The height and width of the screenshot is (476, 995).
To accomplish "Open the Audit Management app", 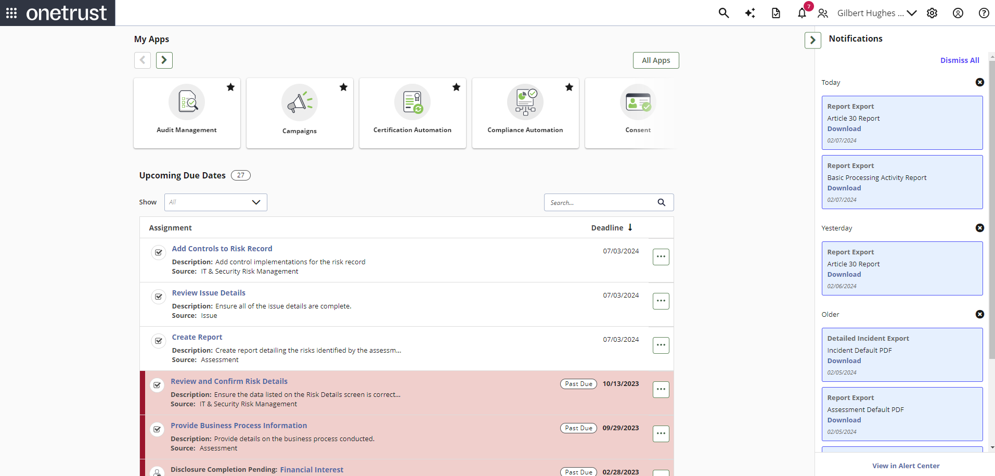I will [186, 113].
